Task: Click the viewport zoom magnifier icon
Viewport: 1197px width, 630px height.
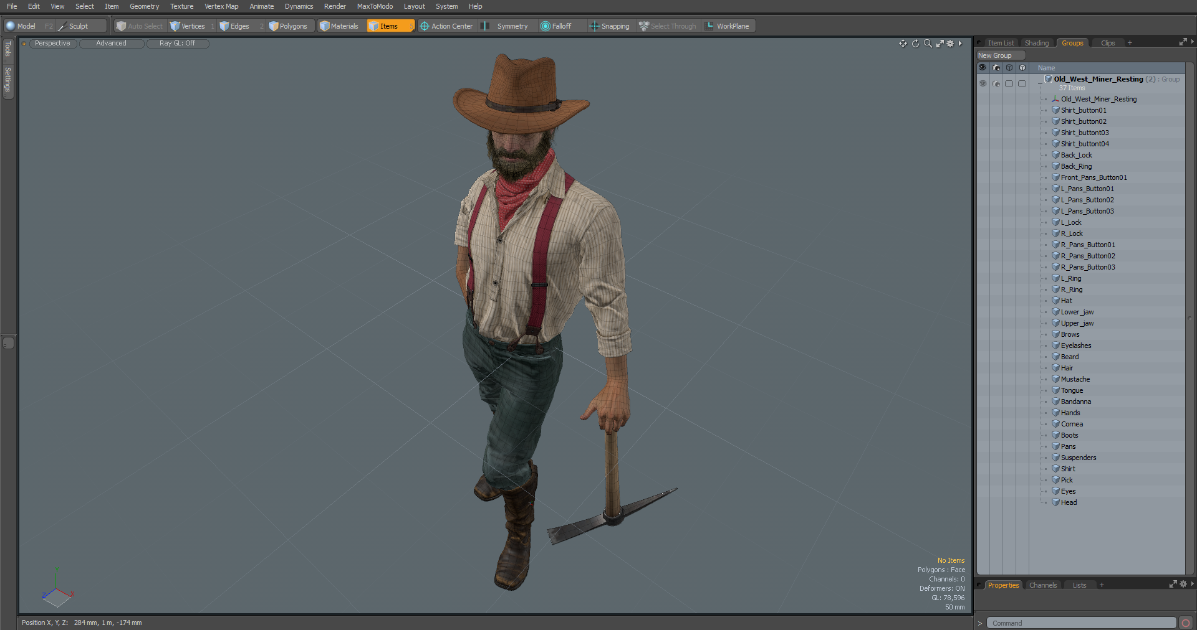Action: [928, 44]
